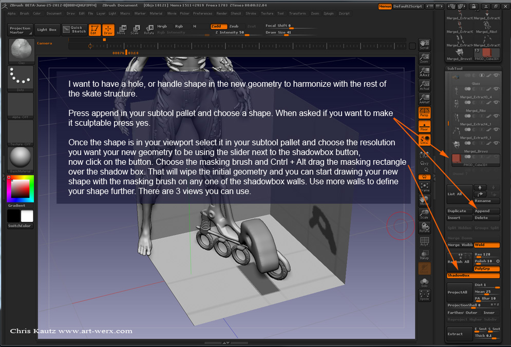Pick a color in the color picker square

(x=20, y=188)
